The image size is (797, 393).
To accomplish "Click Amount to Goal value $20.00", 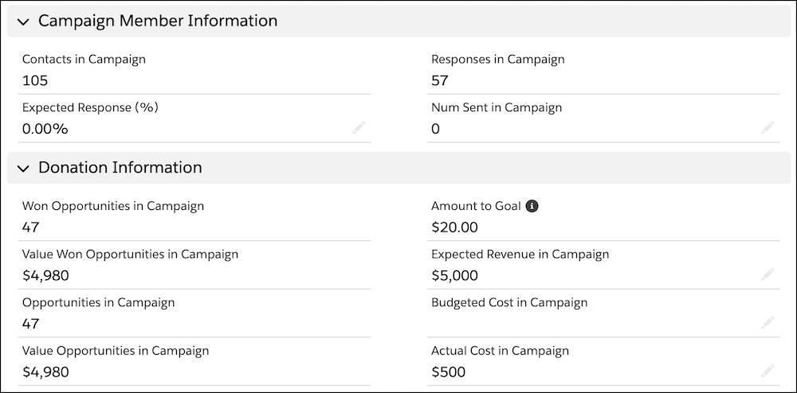I will pos(454,228).
